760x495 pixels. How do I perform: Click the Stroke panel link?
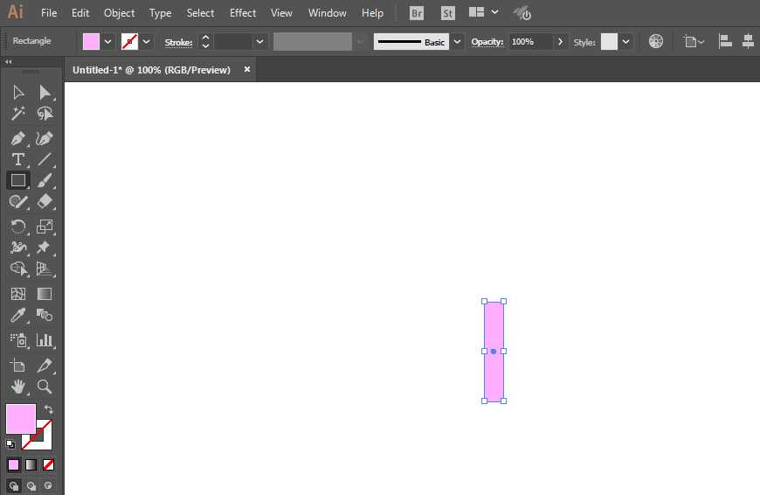[x=178, y=42]
